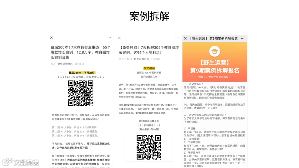Click the QR code in the left article
The height and width of the screenshot is (168, 299).
pos(81,93)
